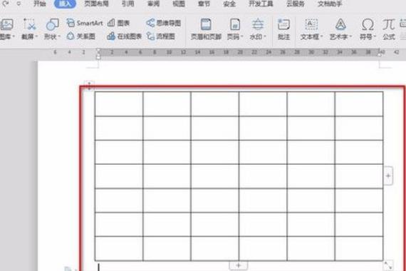The height and width of the screenshot is (271, 406).
Task: Insert a relationship diagram (关系图)
Action: (x=81, y=36)
